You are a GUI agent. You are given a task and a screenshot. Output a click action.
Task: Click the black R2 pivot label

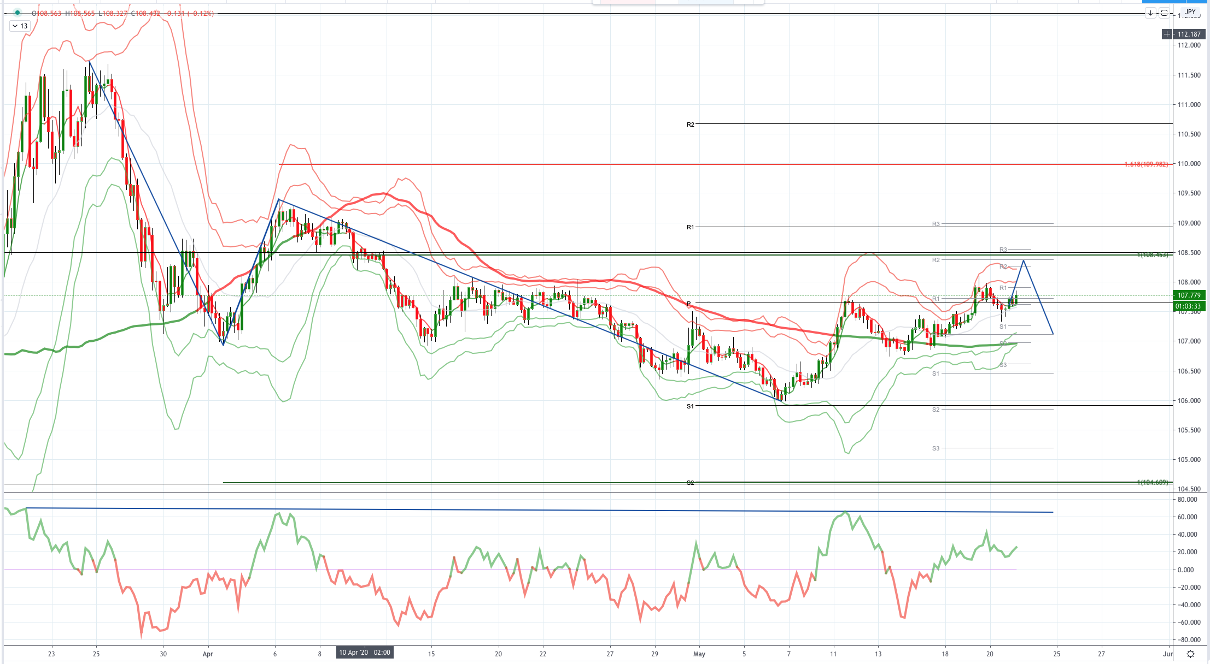click(691, 124)
